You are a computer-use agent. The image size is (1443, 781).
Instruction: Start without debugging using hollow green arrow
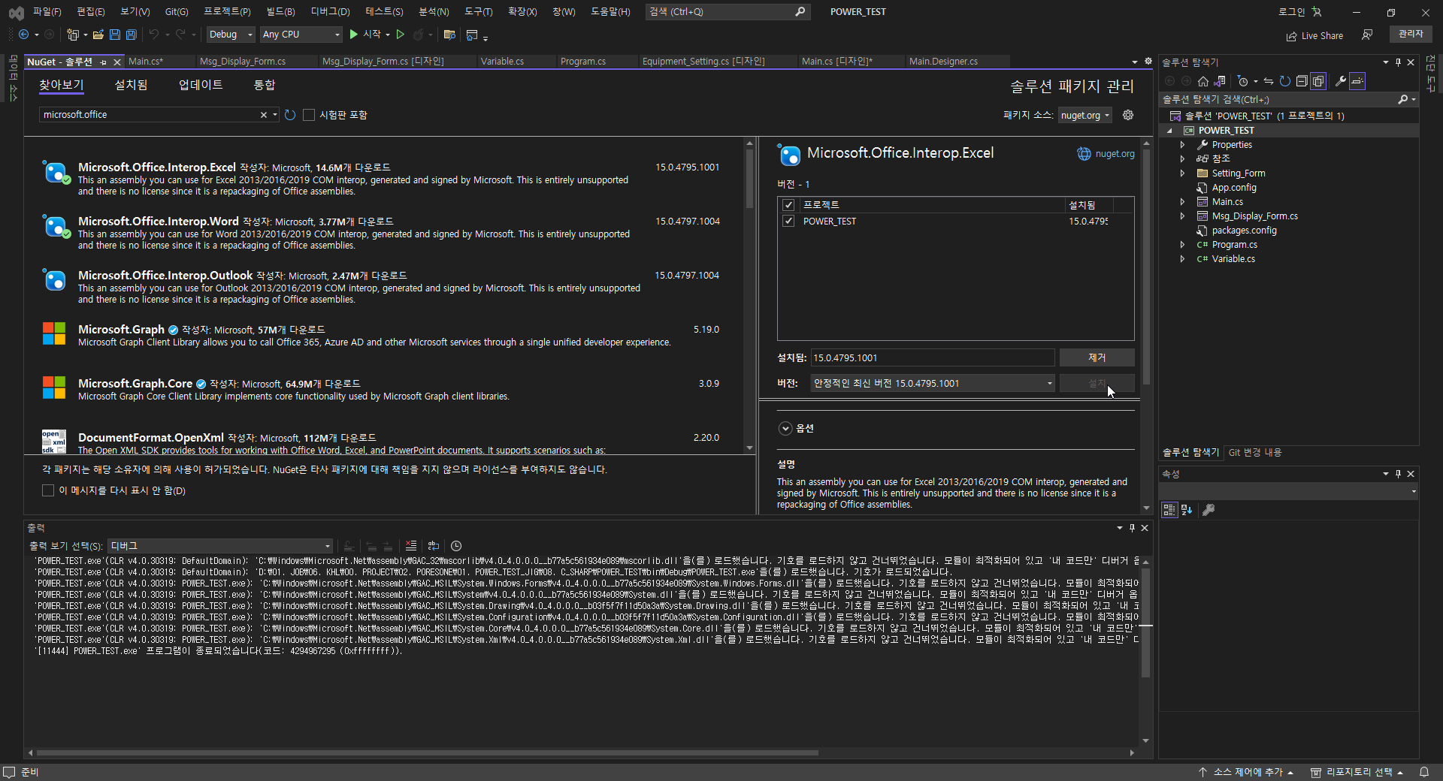(401, 35)
